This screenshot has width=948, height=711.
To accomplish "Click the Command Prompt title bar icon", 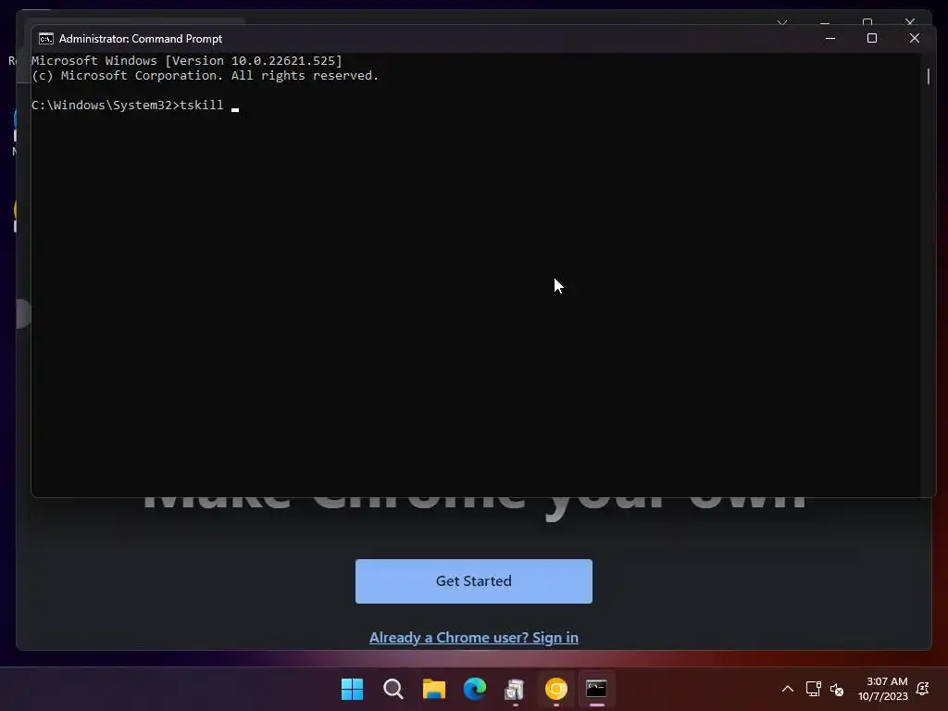I will tap(46, 39).
